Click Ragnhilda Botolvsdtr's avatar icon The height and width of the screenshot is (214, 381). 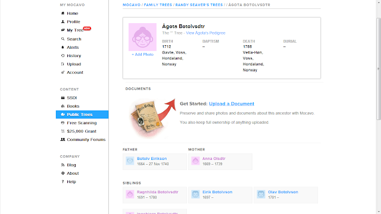point(130,194)
